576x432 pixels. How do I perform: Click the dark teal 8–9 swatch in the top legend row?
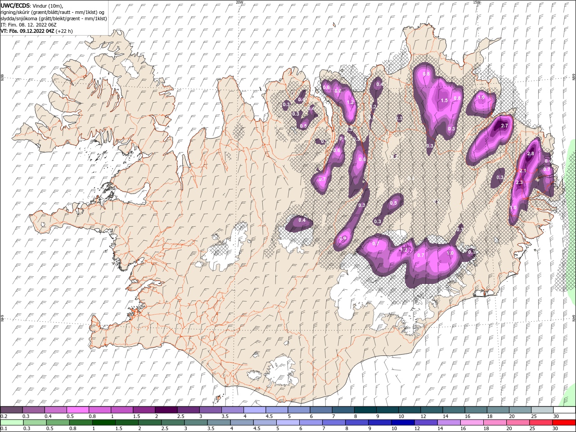(365, 410)
